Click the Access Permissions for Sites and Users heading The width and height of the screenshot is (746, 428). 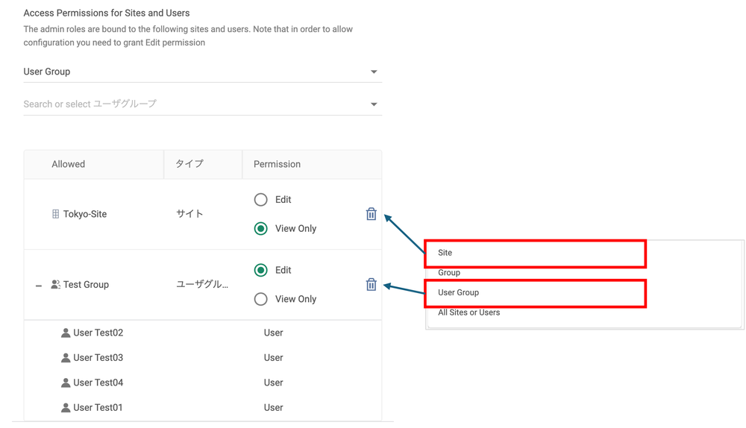coord(107,13)
